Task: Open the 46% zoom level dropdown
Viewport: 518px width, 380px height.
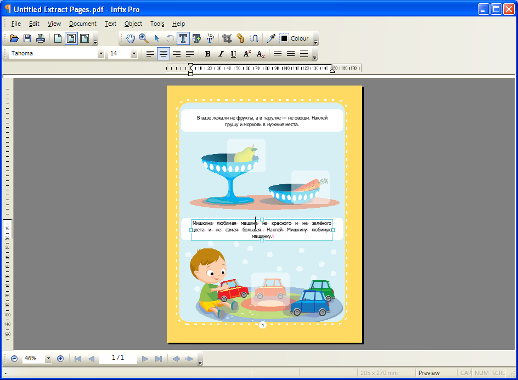Action: pos(48,359)
